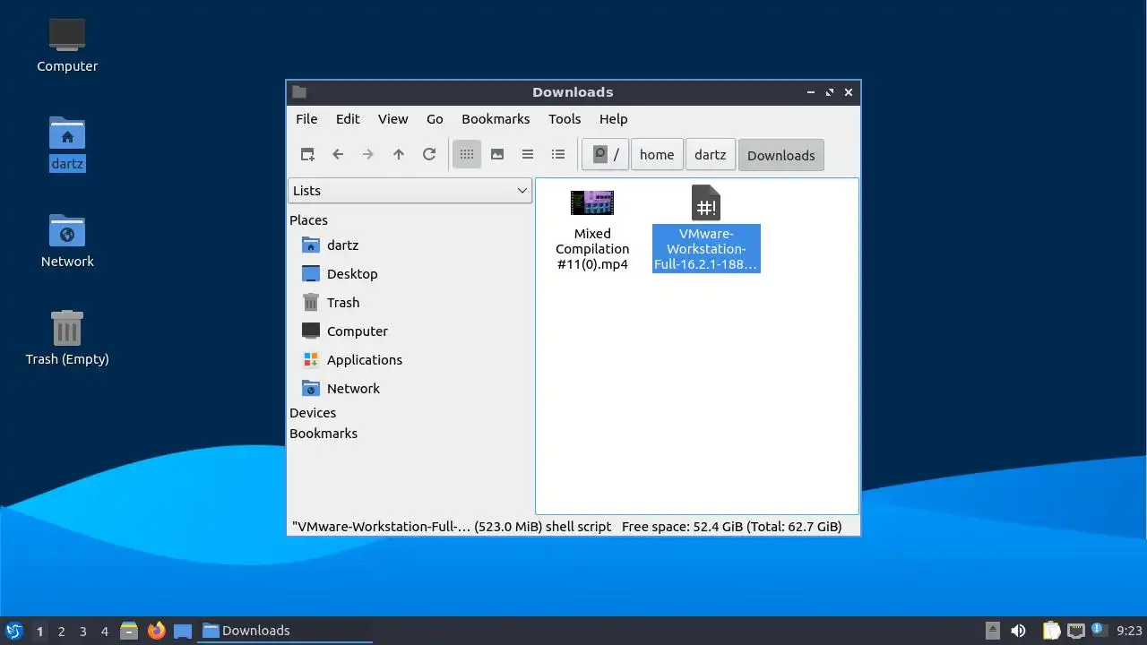Reload the current folder

tap(429, 154)
